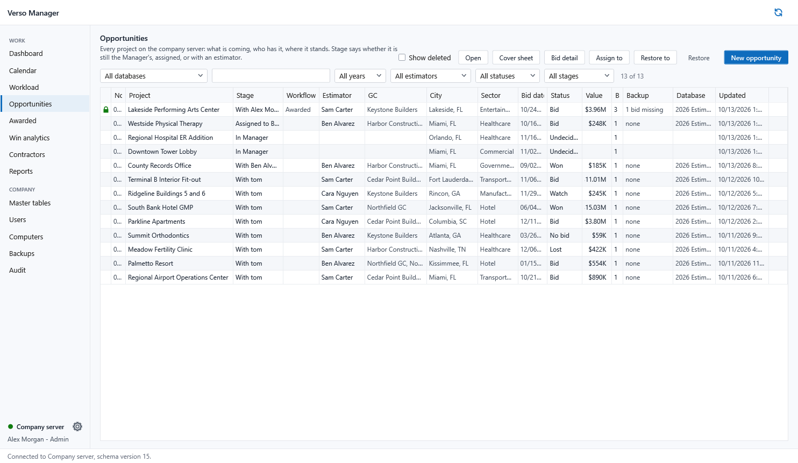Image resolution: width=798 pixels, height=463 pixels.
Task: Open the Calendar section
Action: [45, 70]
